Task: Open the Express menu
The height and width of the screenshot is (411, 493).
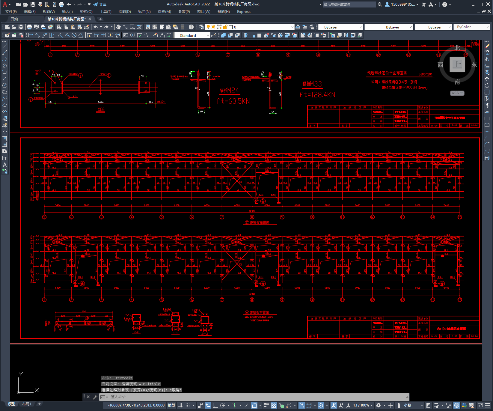Action: (244, 12)
